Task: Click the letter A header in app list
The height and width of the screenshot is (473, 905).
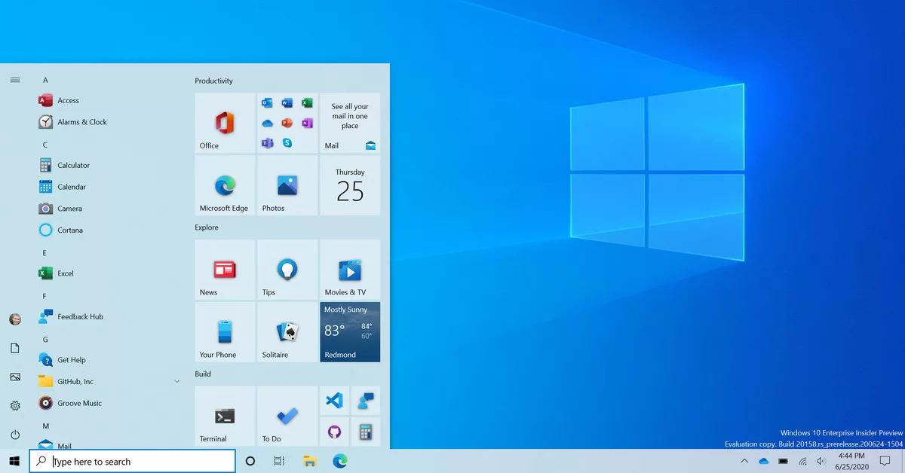Action: (45, 80)
